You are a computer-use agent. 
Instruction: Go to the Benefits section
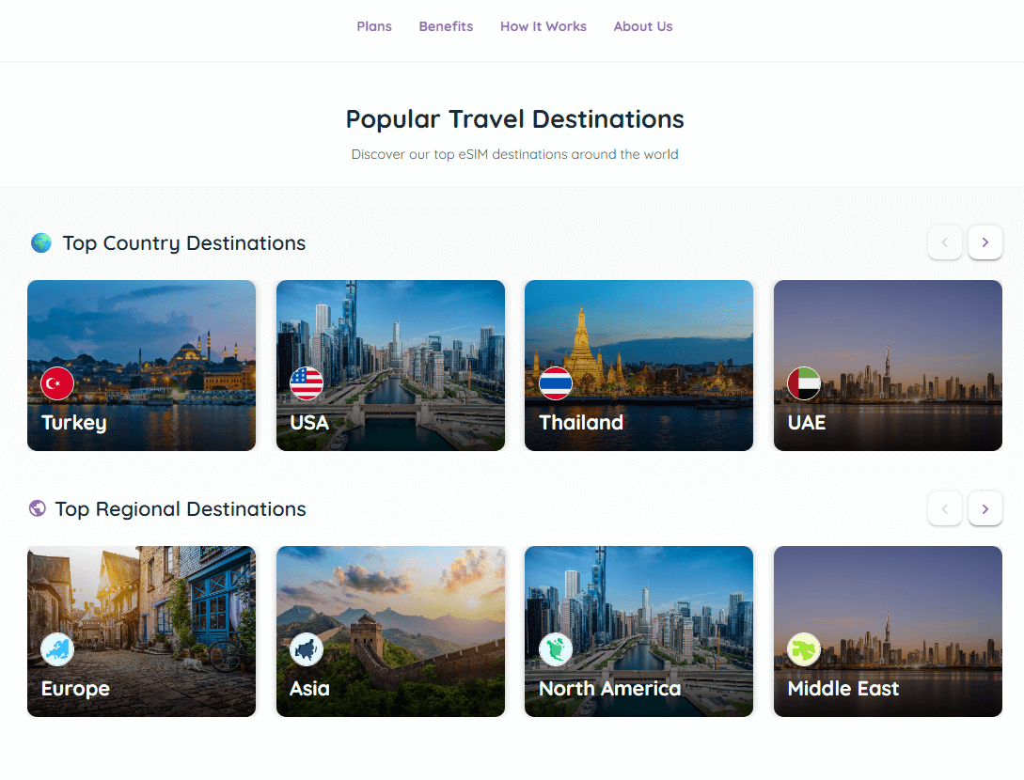point(446,26)
